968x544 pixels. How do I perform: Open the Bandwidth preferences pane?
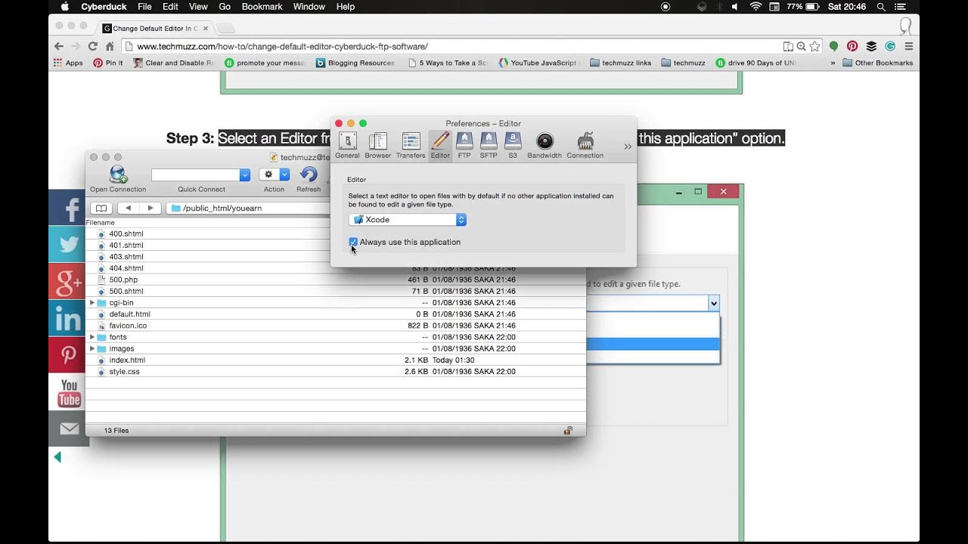pos(544,145)
